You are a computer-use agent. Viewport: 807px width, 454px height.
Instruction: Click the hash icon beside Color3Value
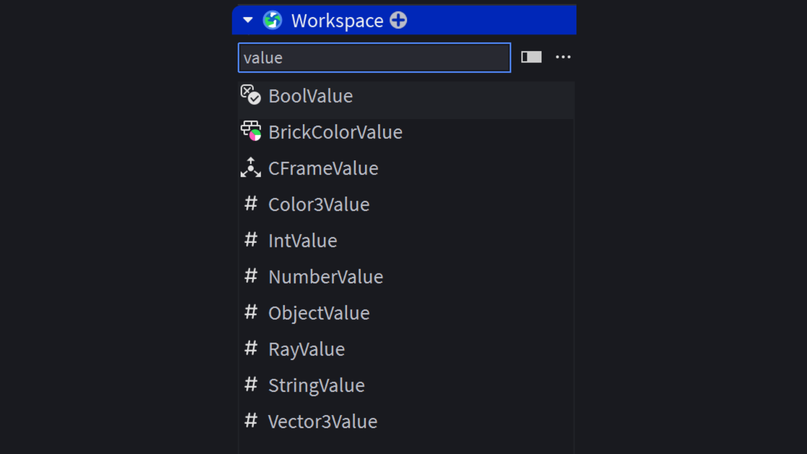pyautogui.click(x=251, y=204)
